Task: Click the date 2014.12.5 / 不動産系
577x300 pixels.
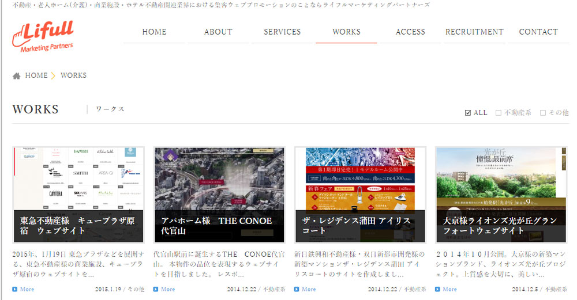Action: tap(539, 290)
